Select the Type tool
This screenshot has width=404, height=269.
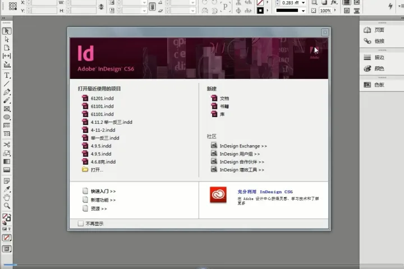(x=7, y=76)
